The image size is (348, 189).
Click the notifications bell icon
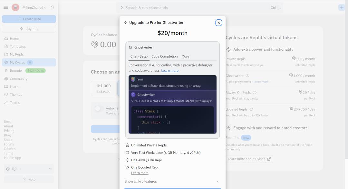52,7
